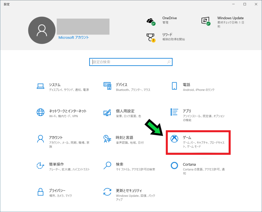Viewport: 262px width, 212px height.
Task: Select the 更新とセキュリティ category title
Action: 129,191
